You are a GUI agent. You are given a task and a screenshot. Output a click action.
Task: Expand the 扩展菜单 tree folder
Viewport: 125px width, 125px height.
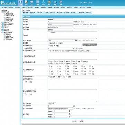1,31
